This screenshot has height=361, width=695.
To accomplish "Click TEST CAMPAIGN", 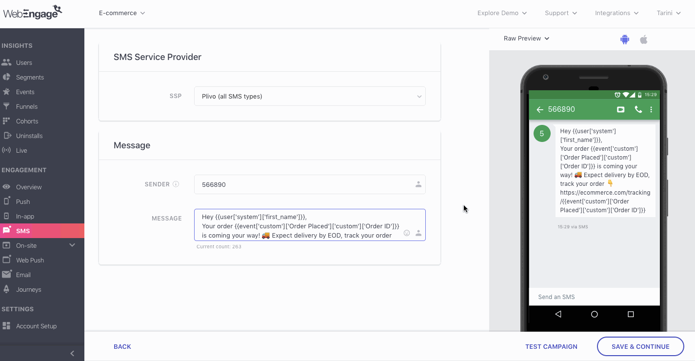I will [x=551, y=346].
